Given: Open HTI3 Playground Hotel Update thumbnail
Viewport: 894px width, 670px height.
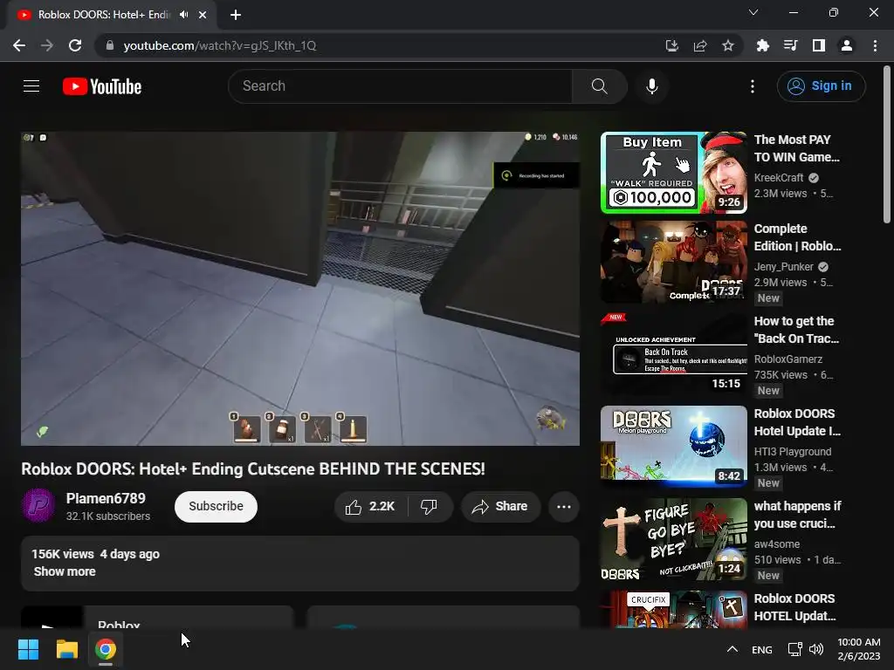Looking at the screenshot, I should click(673, 446).
